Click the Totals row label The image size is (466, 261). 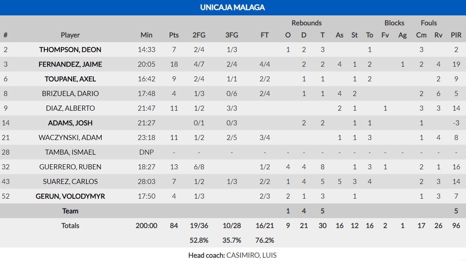[x=70, y=225]
